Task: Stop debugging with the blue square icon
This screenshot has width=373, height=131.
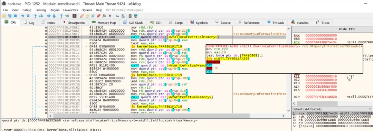Action: tap(15, 16)
